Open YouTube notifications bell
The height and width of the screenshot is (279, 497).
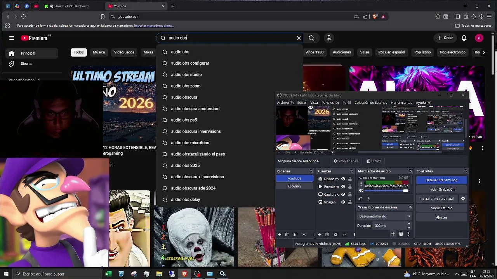[x=464, y=38]
